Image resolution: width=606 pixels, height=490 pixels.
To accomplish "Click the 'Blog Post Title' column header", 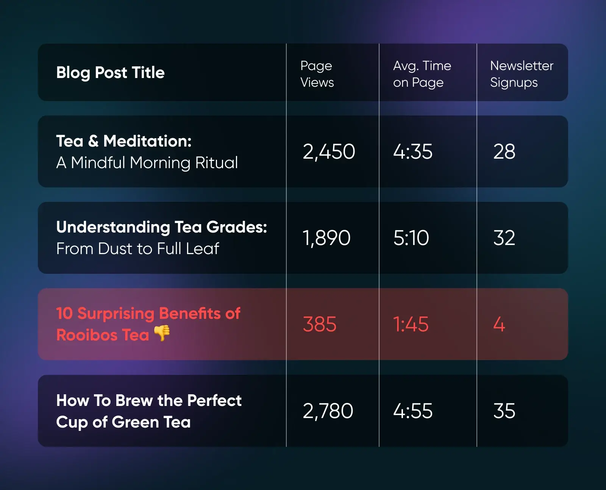I will (110, 72).
